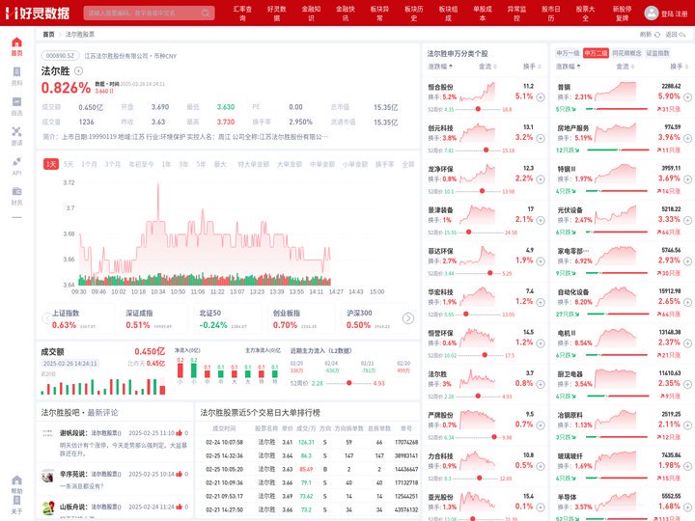Image resolution: width=695 pixels, height=521 pixels.
Task: Switch to 证监指数 tab
Action: [657, 53]
